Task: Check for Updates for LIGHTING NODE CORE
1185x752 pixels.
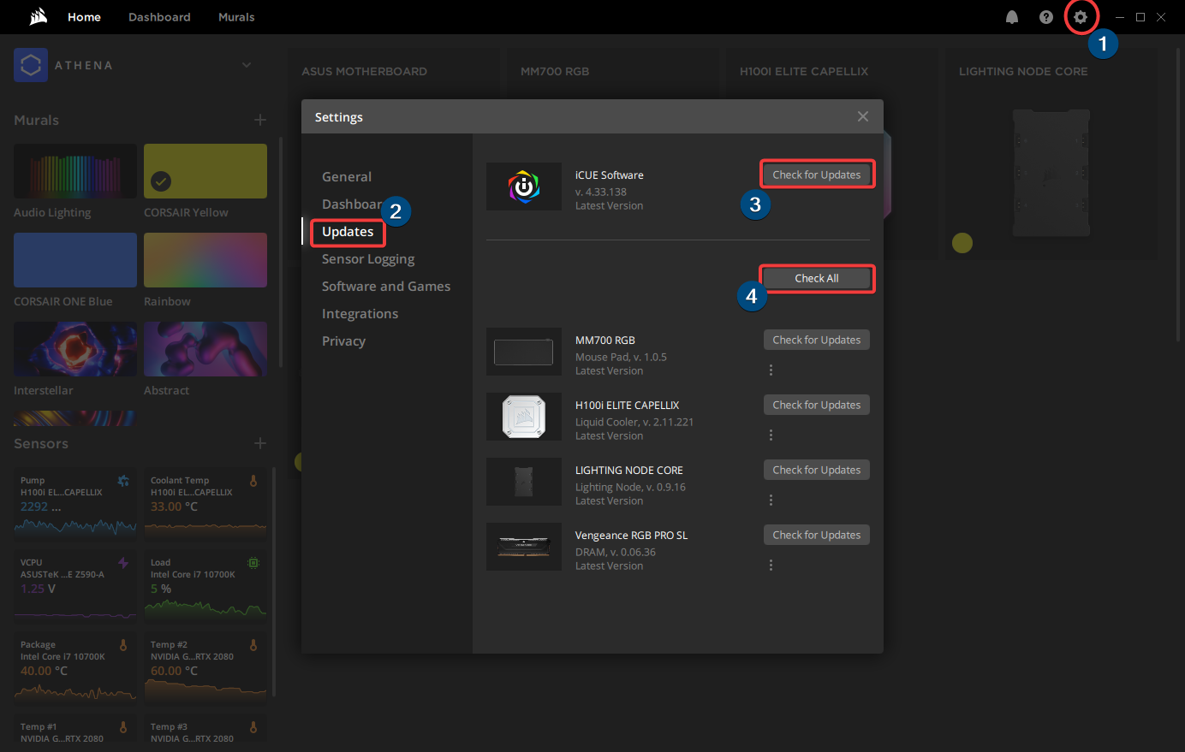Action: click(817, 470)
